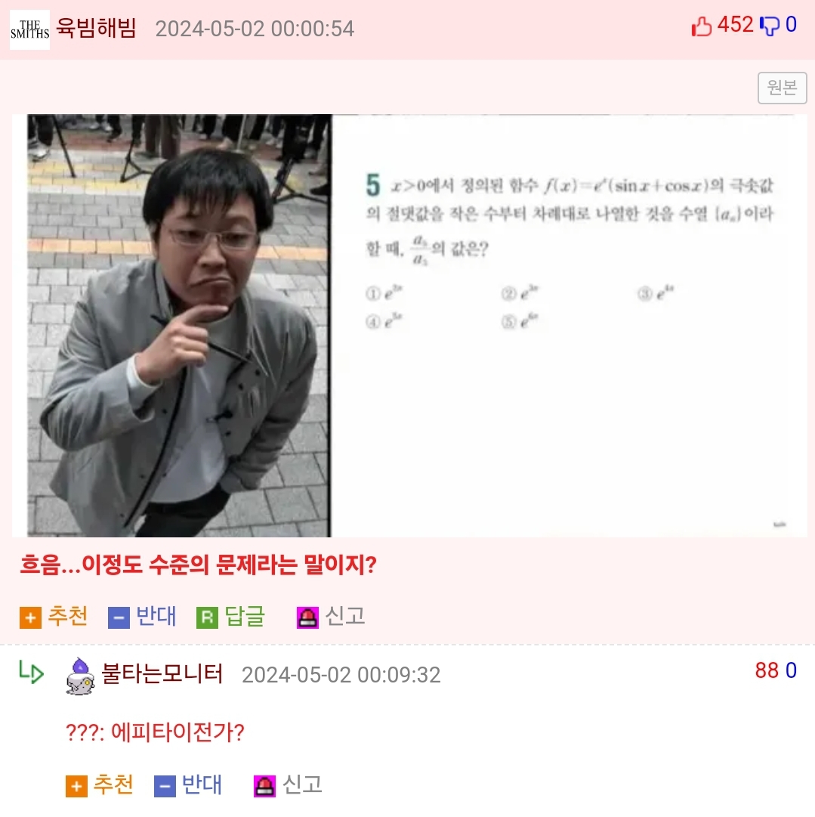Screen dimensions: 815x817
Task: Click siren report icon under main comment
Action: (x=307, y=618)
